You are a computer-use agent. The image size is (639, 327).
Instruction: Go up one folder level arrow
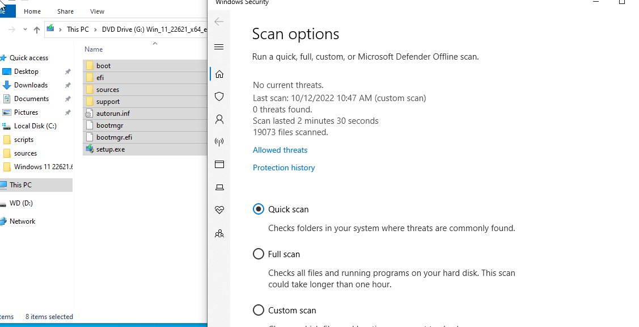pos(37,30)
